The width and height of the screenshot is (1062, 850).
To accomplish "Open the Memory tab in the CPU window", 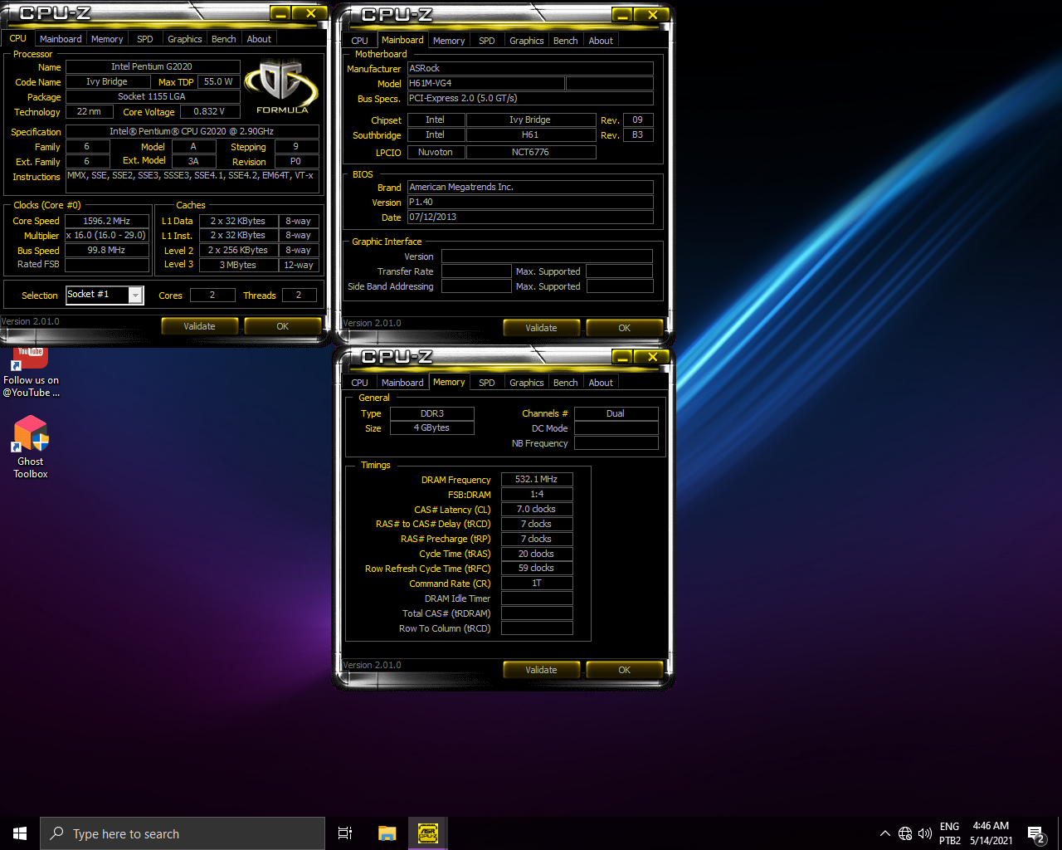I will pyautogui.click(x=107, y=39).
